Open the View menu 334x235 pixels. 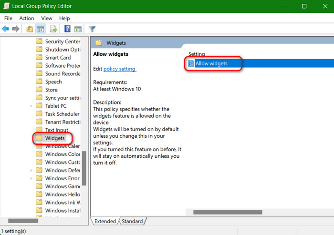(x=47, y=18)
